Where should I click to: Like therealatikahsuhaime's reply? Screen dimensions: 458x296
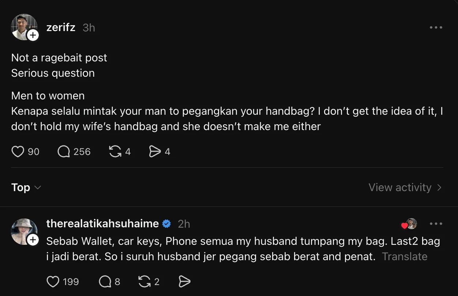pyautogui.click(x=53, y=281)
